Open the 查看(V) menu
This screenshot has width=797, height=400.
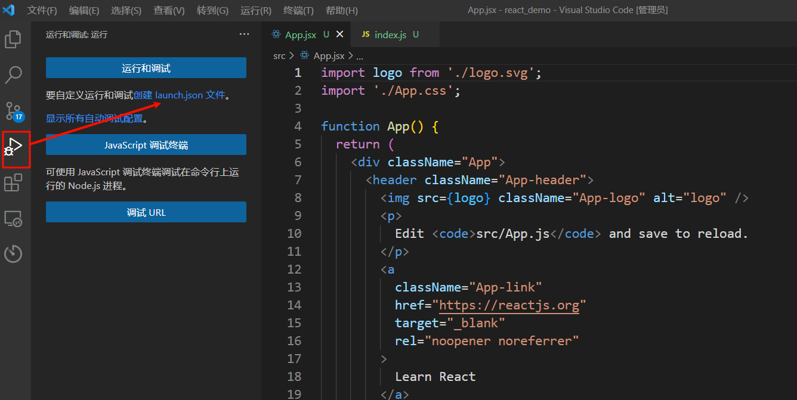[x=169, y=11]
